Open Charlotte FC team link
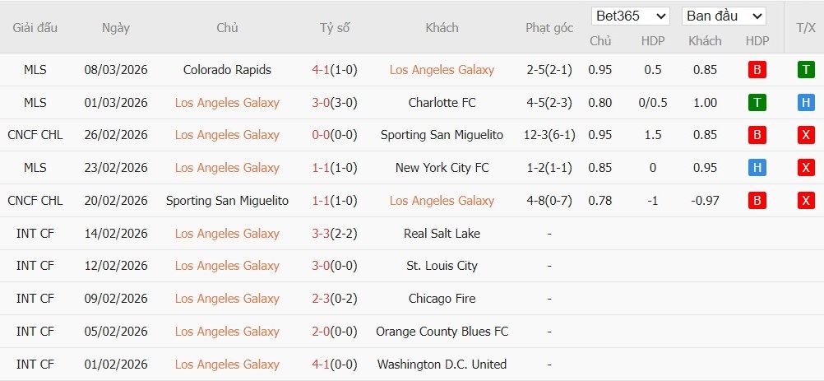Screen dimensions: 824x381 point(442,103)
